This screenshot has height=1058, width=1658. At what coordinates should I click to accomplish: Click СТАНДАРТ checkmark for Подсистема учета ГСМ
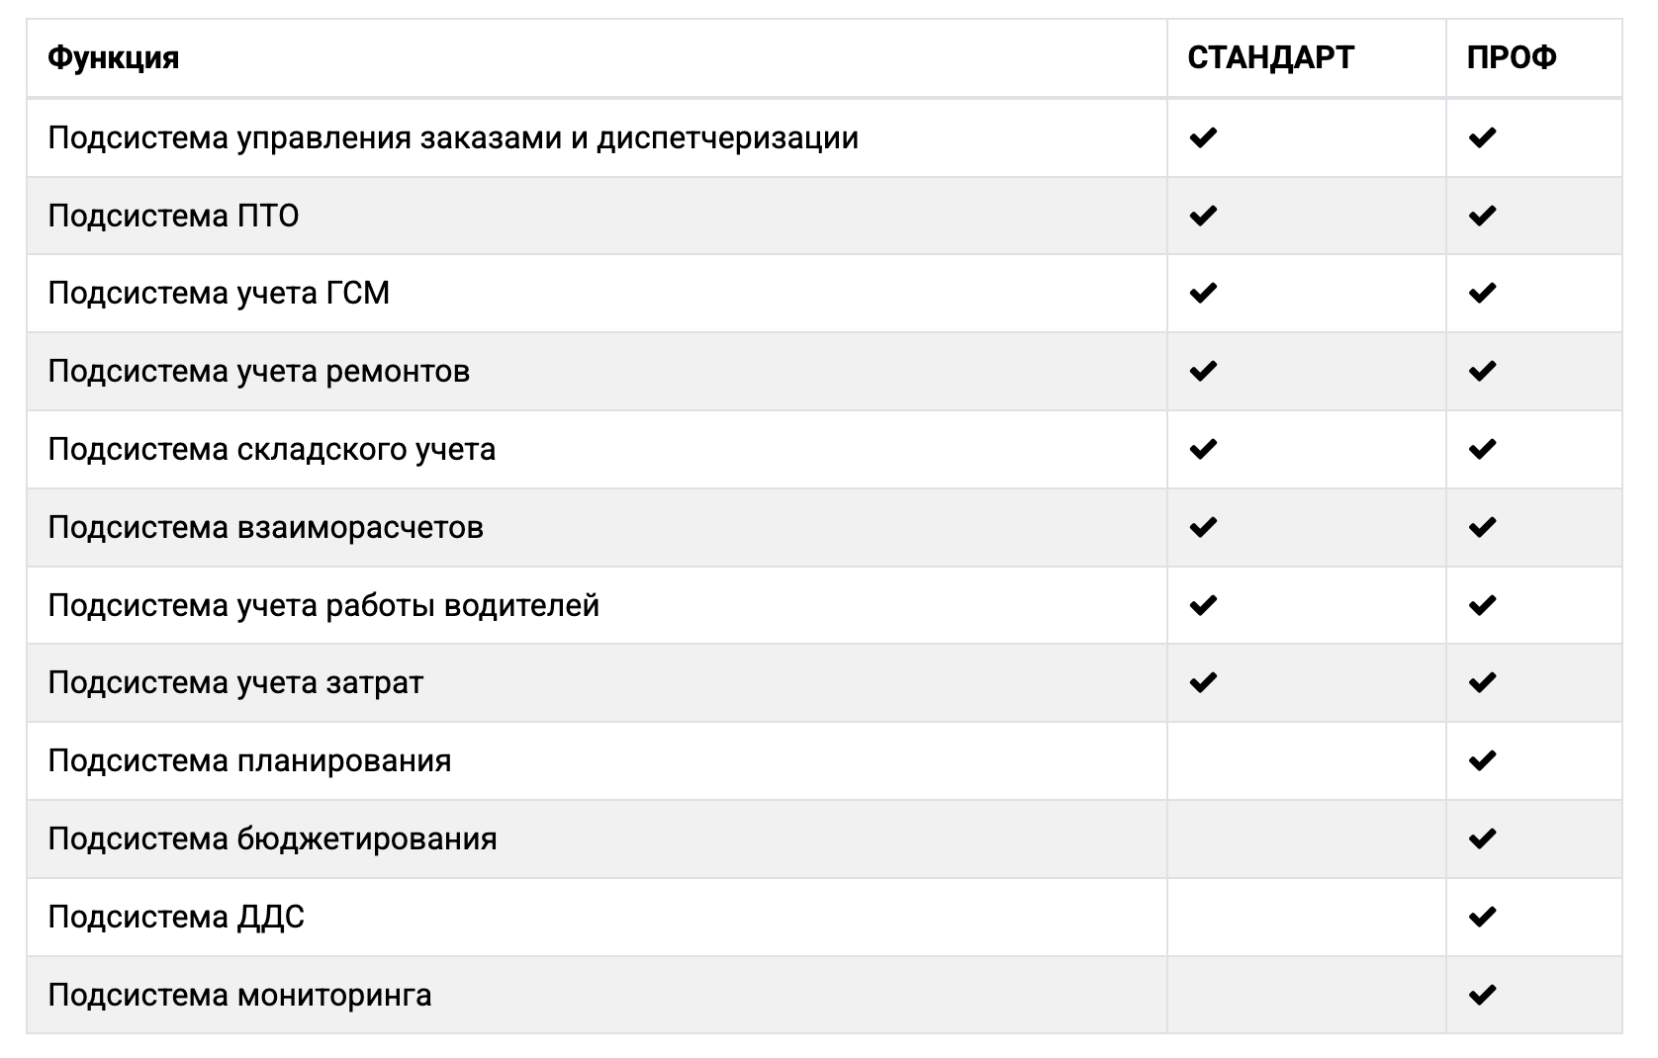(x=1202, y=293)
